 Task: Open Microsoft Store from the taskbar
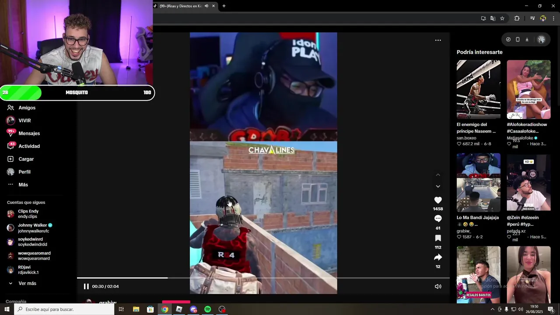point(150,309)
